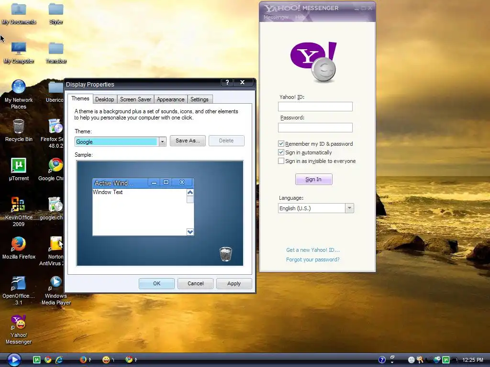
Task: Click the Sign In button
Action: point(313,179)
